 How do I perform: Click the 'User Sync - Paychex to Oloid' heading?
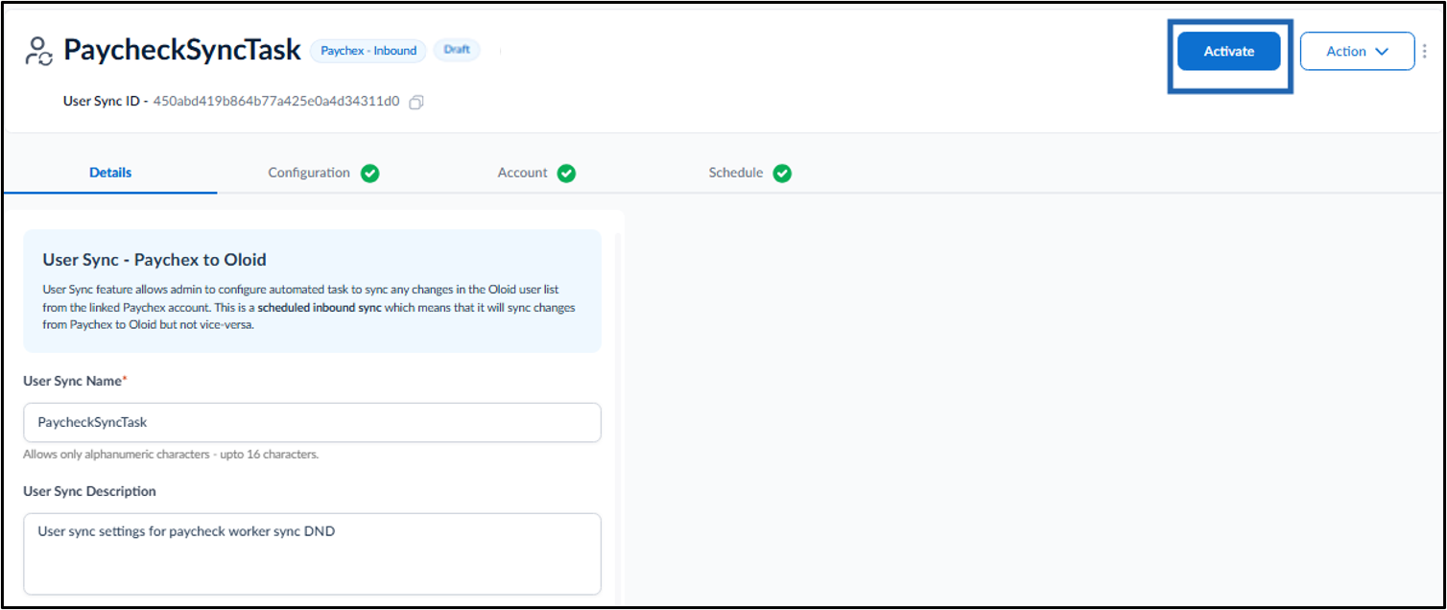(x=154, y=260)
